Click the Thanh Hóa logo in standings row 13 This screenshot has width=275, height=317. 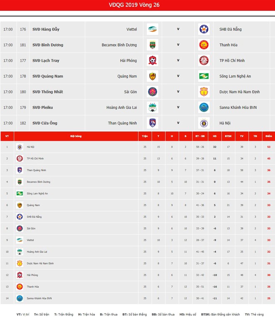pyautogui.click(x=20, y=287)
